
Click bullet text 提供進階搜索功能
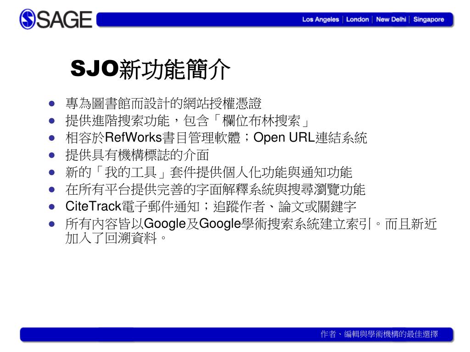(x=117, y=121)
